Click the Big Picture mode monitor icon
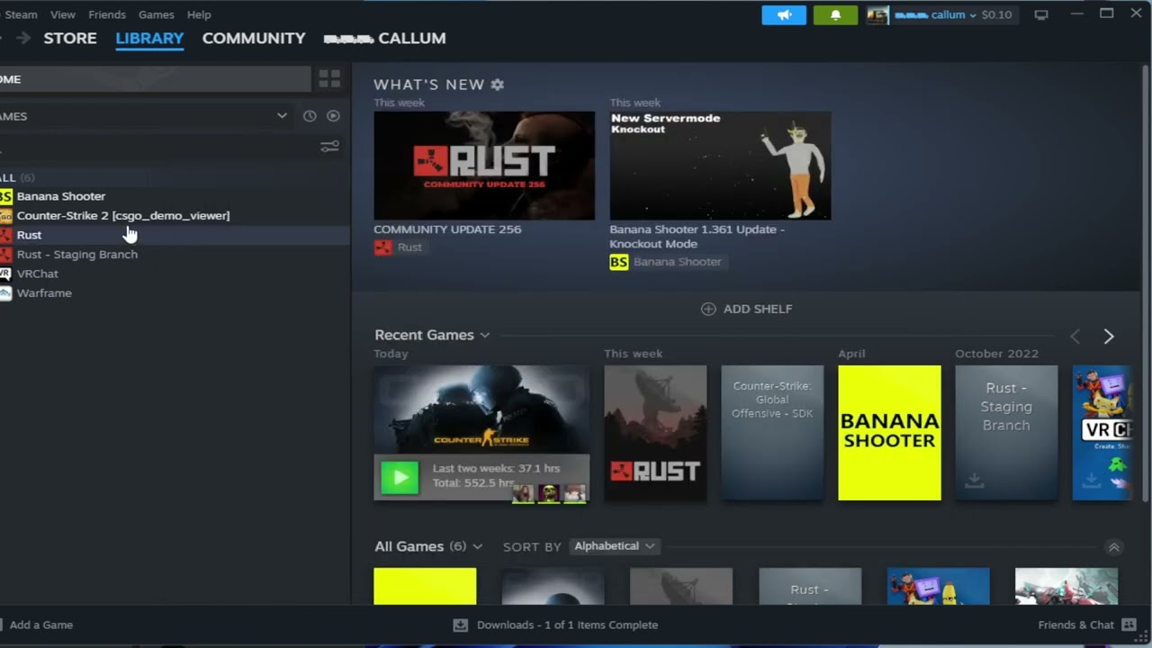The height and width of the screenshot is (648, 1152). pos(1041,15)
